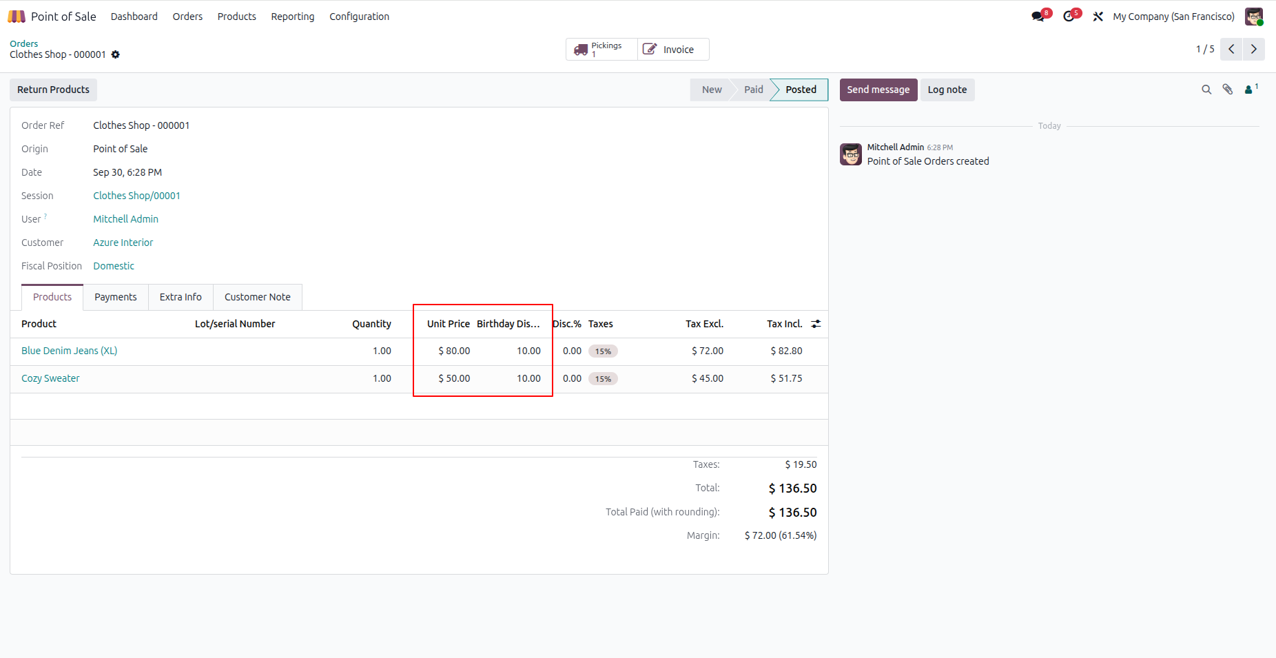Open the activities clock icon
This screenshot has width=1276, height=658.
pyautogui.click(x=1069, y=17)
